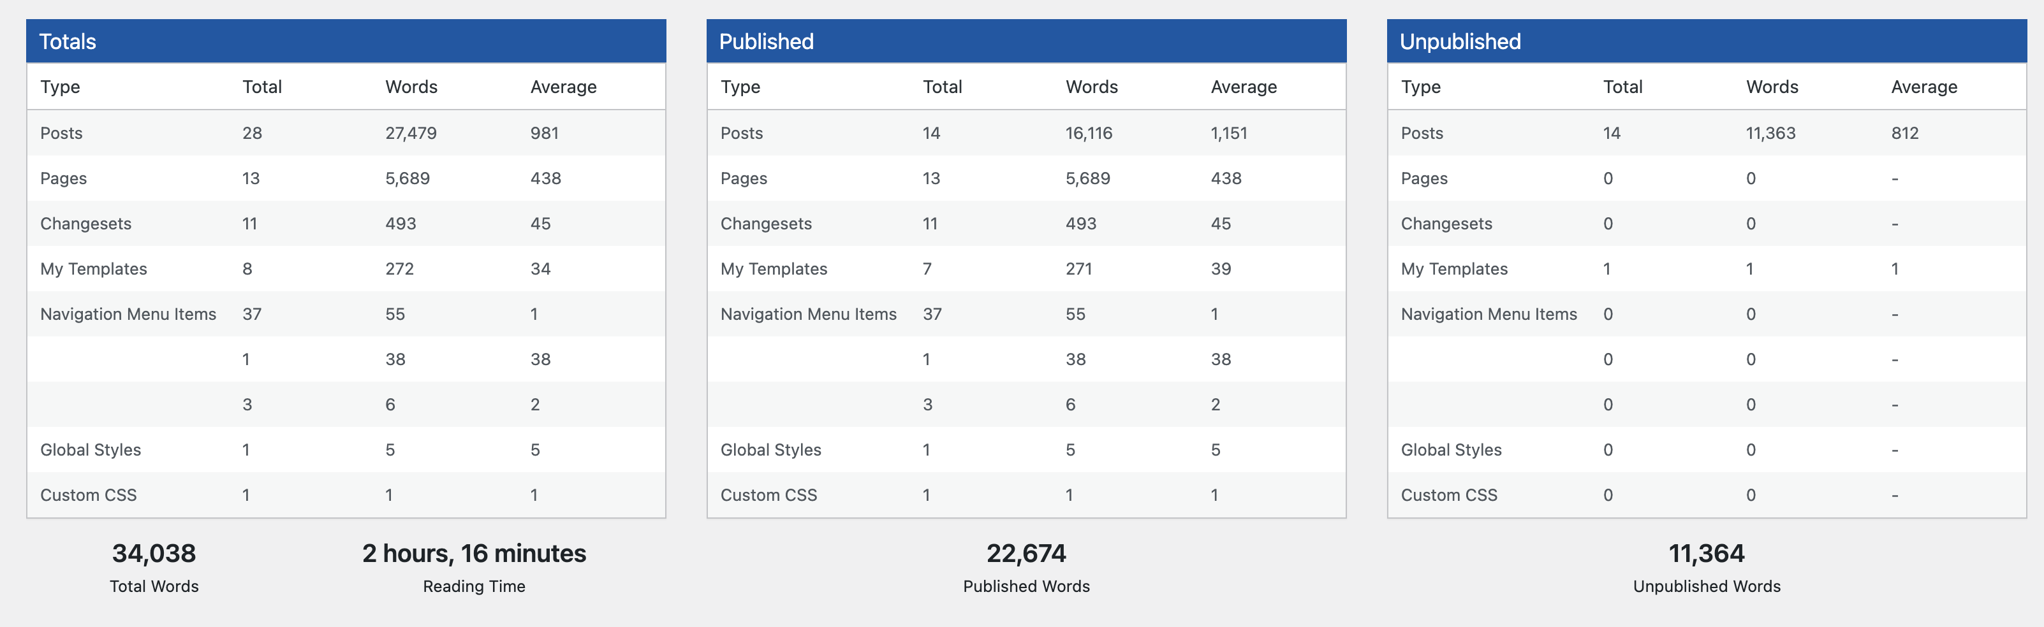Screen dimensions: 2044x627
Task: Select 2 hours, 16 minutes reading time
Action: point(474,553)
